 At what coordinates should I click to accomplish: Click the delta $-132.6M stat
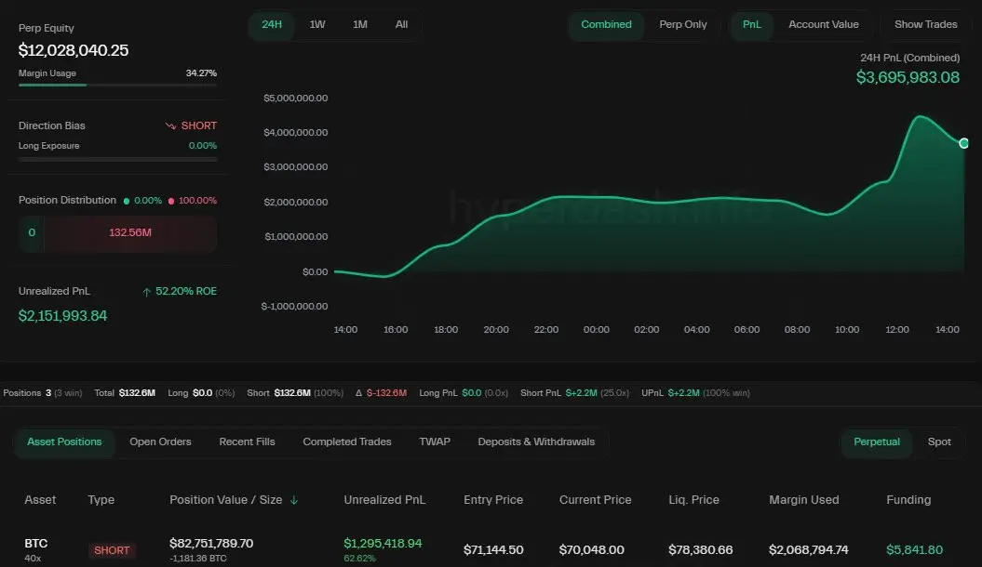(x=381, y=393)
